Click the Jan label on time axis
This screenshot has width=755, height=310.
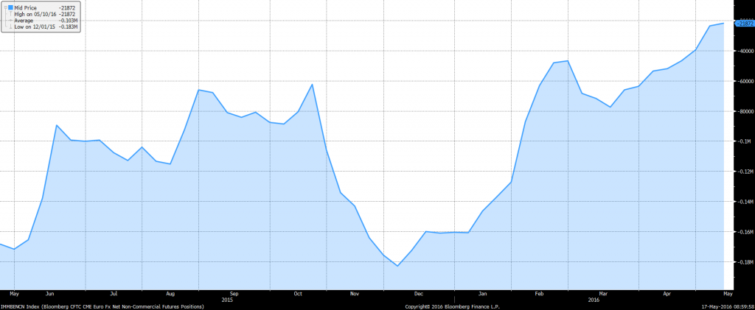click(482, 293)
